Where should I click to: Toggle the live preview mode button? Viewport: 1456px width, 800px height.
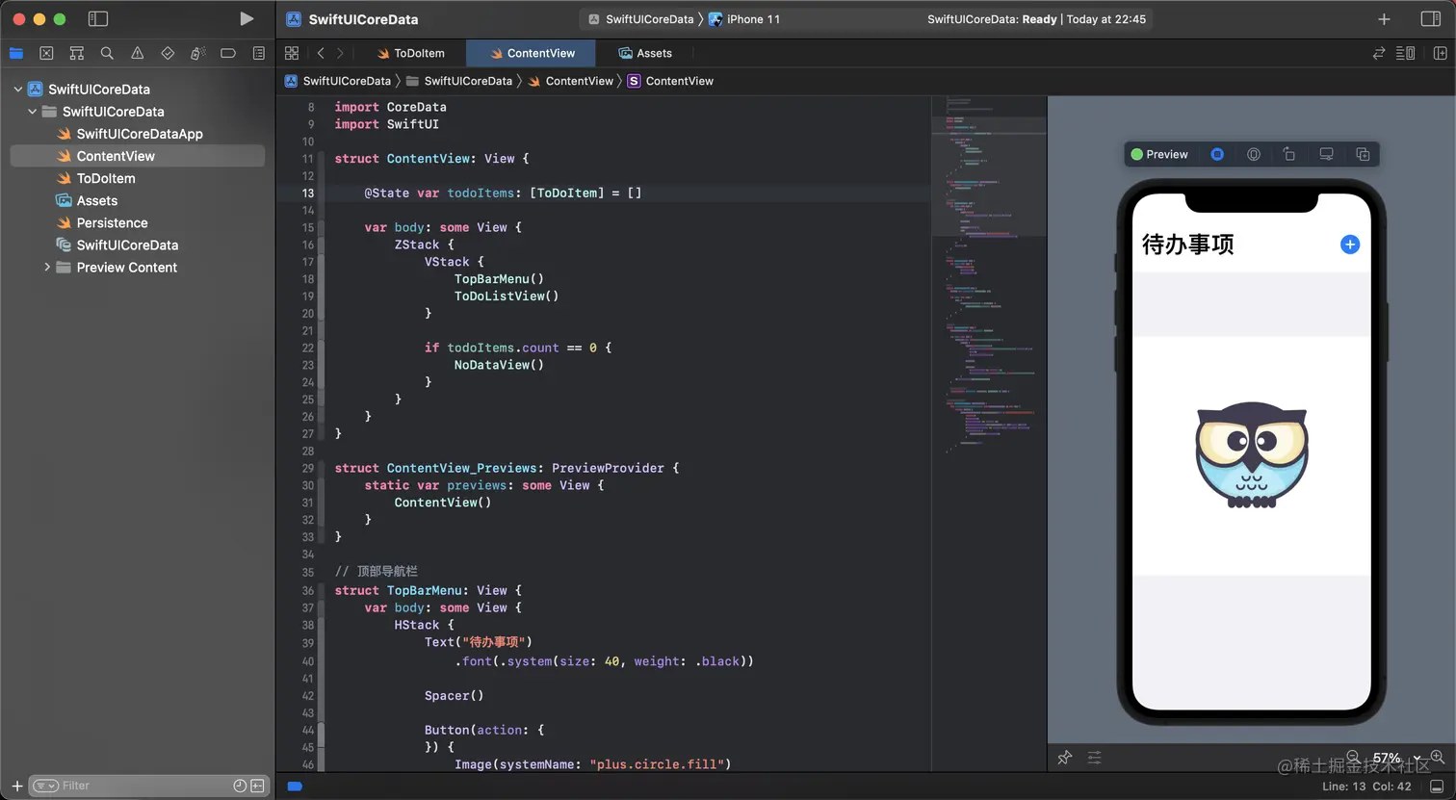(1217, 154)
